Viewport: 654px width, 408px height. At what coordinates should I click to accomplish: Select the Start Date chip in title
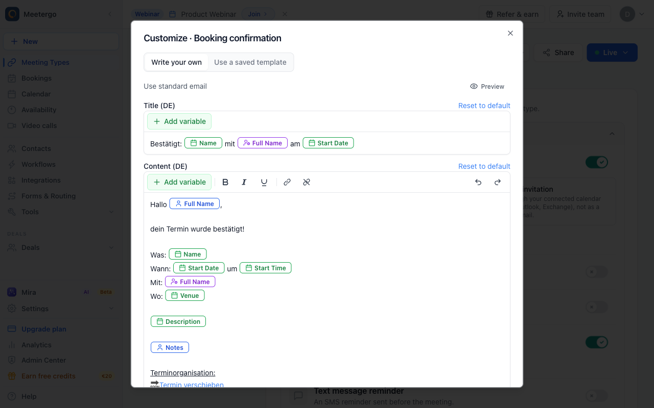(x=328, y=143)
